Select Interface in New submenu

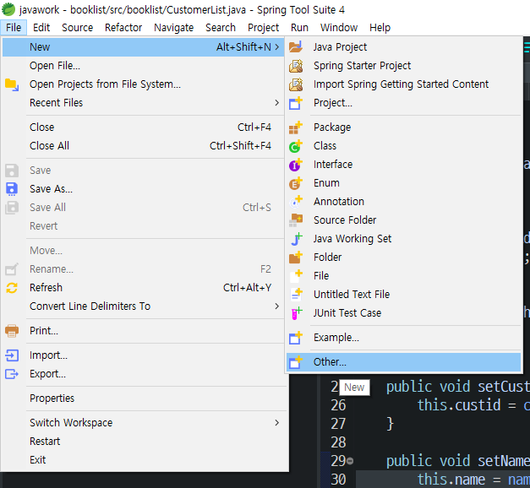(403, 165)
